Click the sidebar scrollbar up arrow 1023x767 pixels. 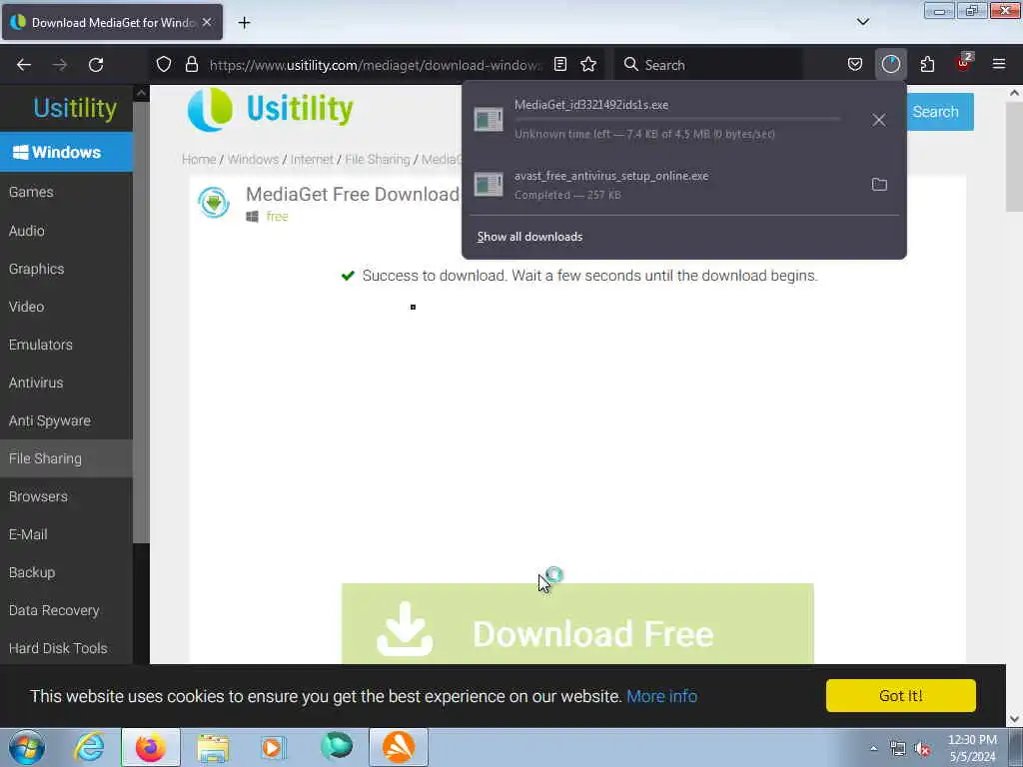tap(141, 93)
